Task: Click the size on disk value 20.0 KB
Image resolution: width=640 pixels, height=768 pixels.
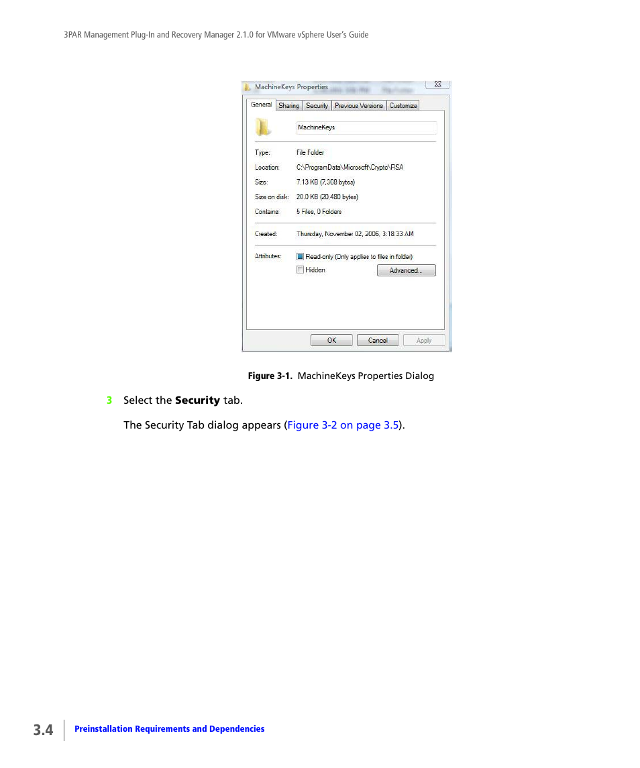Action: point(327,197)
